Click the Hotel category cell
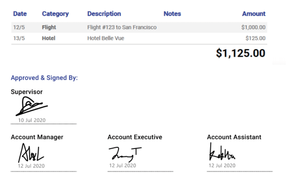This screenshot has height=182, width=286. [49, 38]
